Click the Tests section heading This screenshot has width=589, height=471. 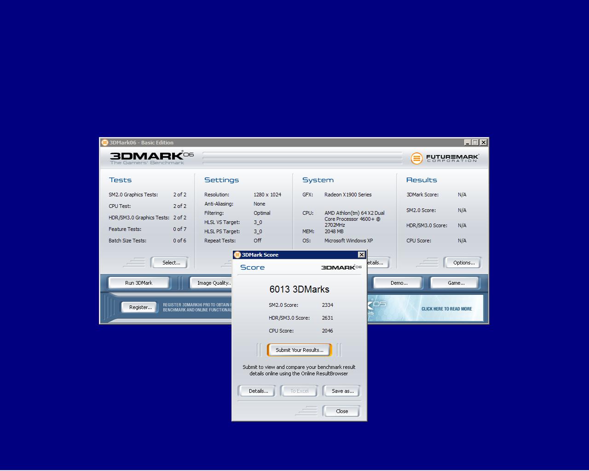[x=120, y=180]
